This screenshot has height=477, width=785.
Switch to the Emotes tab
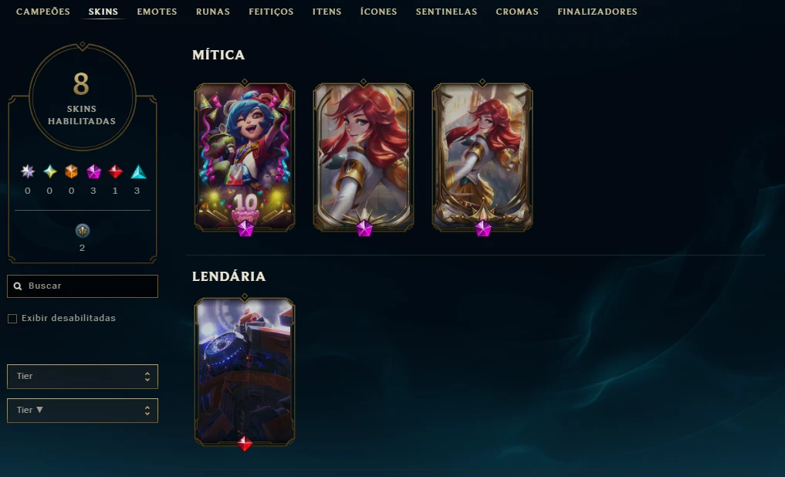(157, 12)
